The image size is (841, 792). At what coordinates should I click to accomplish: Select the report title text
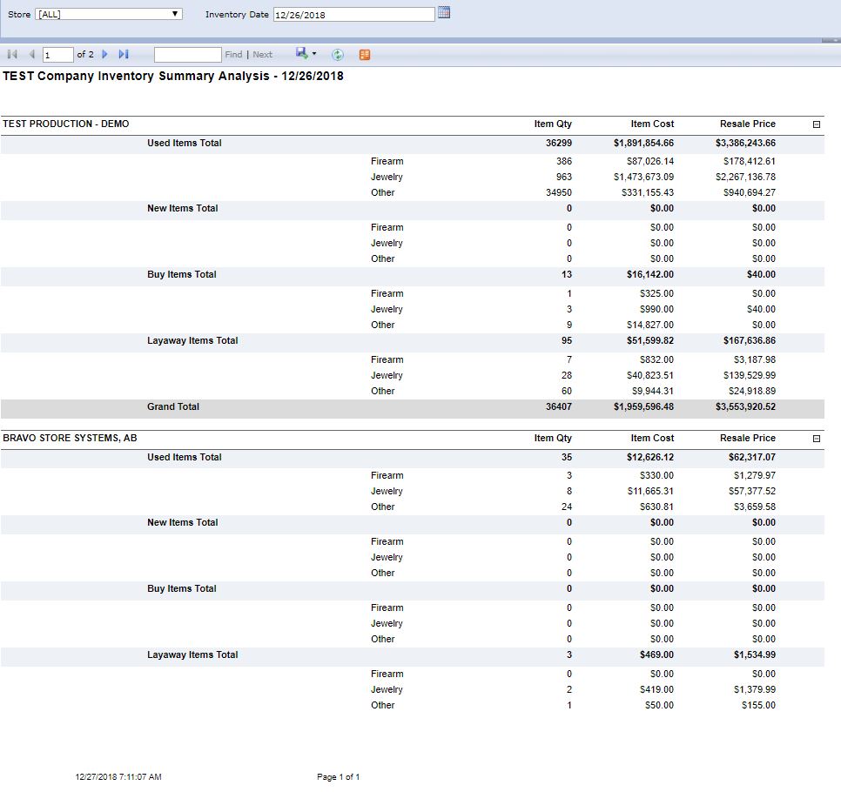[x=172, y=76]
